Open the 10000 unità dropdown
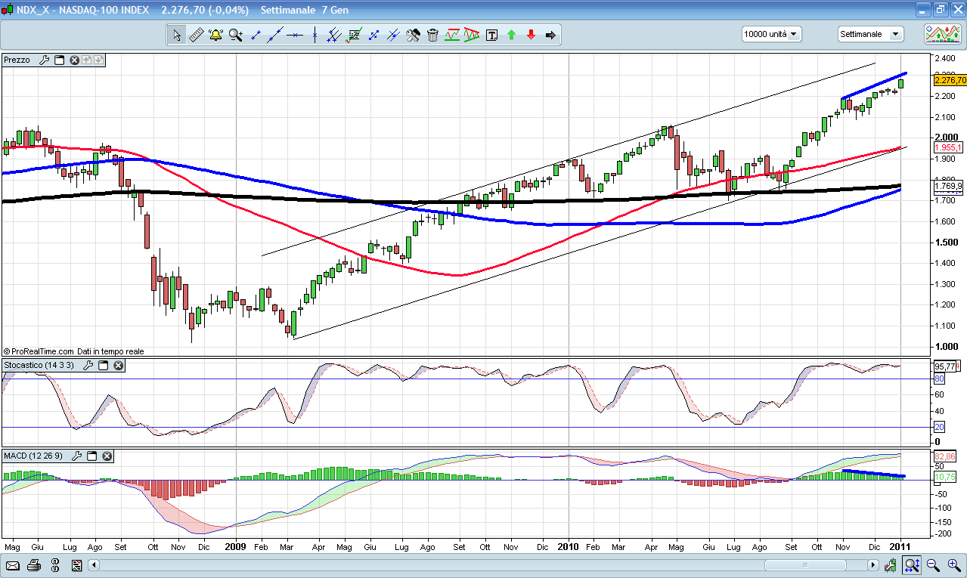 (771, 34)
